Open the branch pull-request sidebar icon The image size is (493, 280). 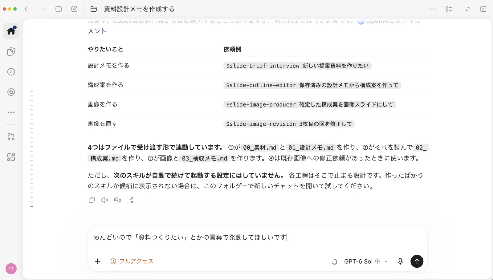pyautogui.click(x=11, y=137)
